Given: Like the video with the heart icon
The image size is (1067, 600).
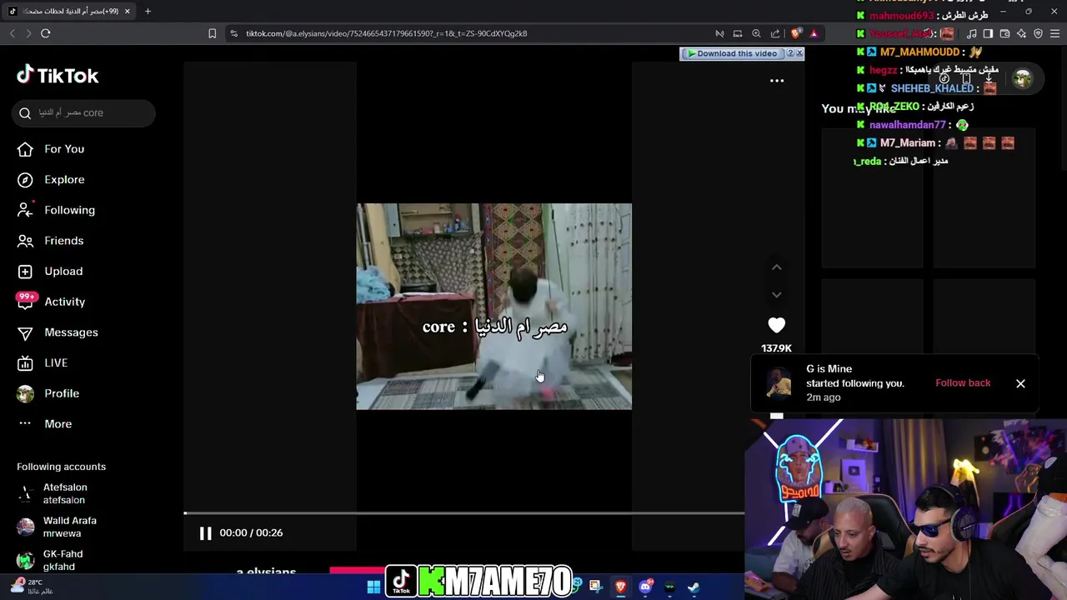Looking at the screenshot, I should click(x=776, y=326).
